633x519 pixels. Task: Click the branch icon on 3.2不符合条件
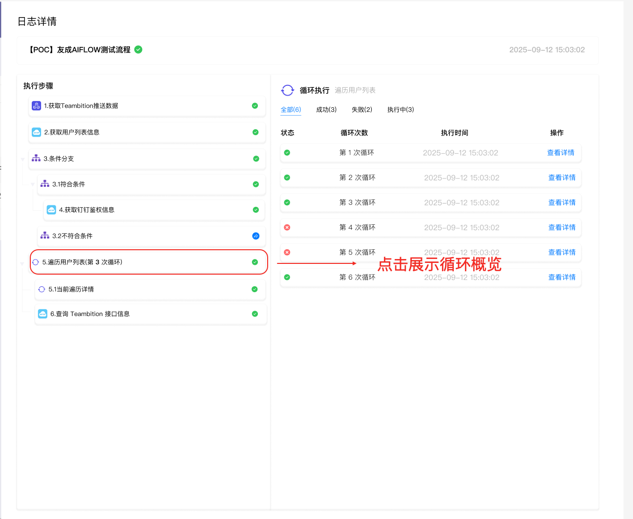(45, 236)
